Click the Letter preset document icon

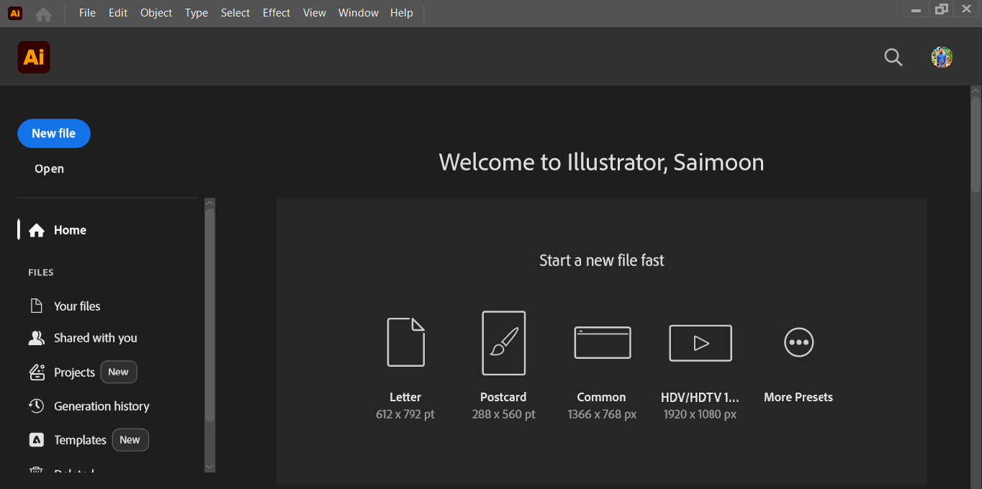tap(406, 342)
